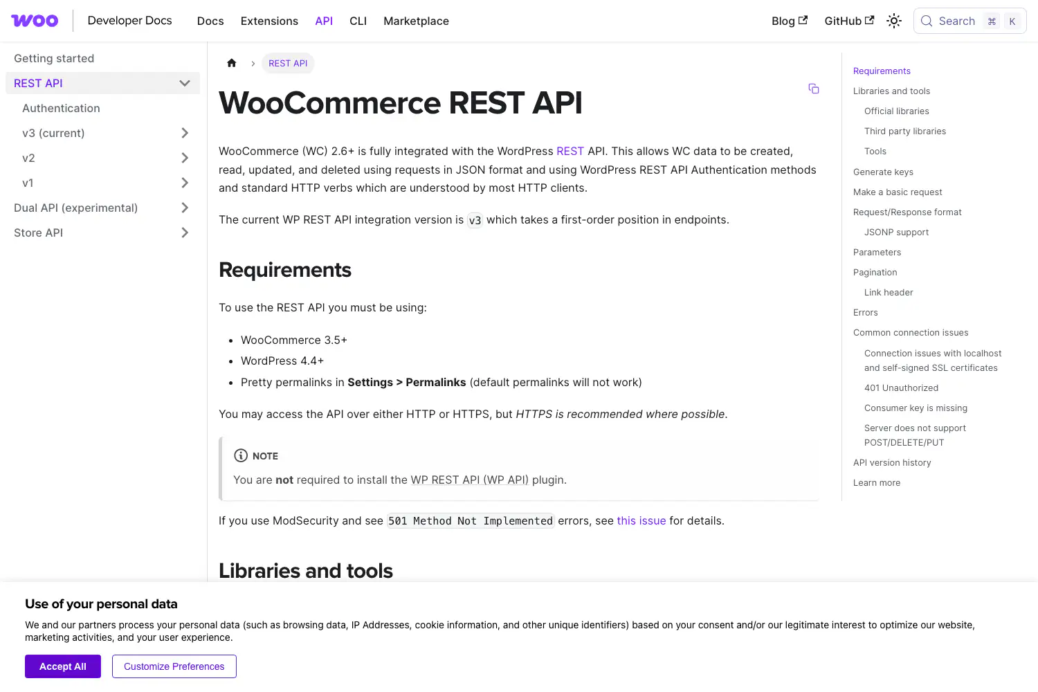The width and height of the screenshot is (1038, 692).
Task: Click the REST API breadcrumb
Action: 288,63
